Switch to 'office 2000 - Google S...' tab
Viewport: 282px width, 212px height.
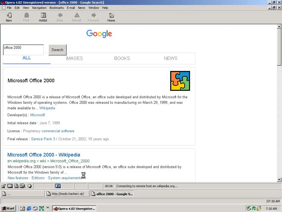pos(112,194)
